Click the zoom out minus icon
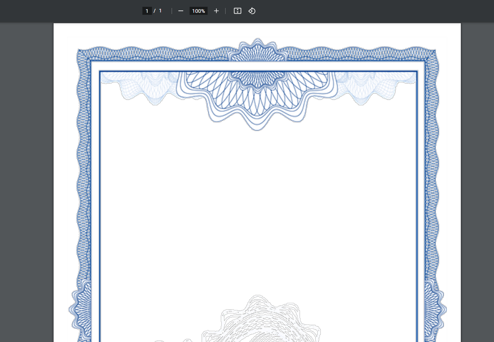 point(181,11)
